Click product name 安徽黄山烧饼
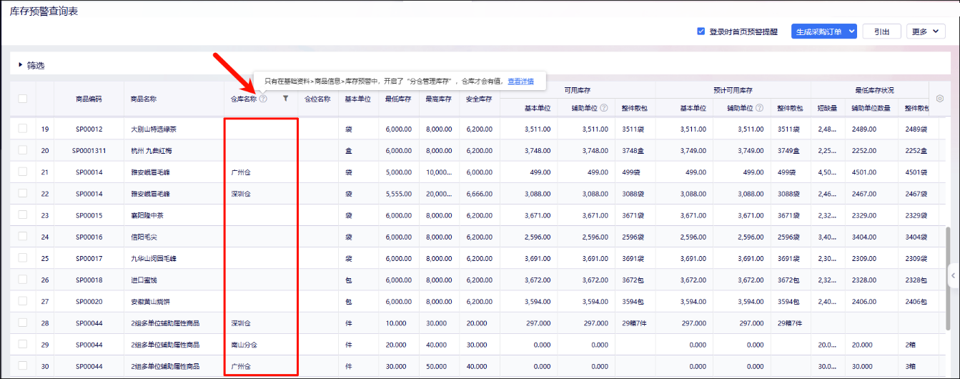Screen dimensions: 960x379 tap(150, 302)
